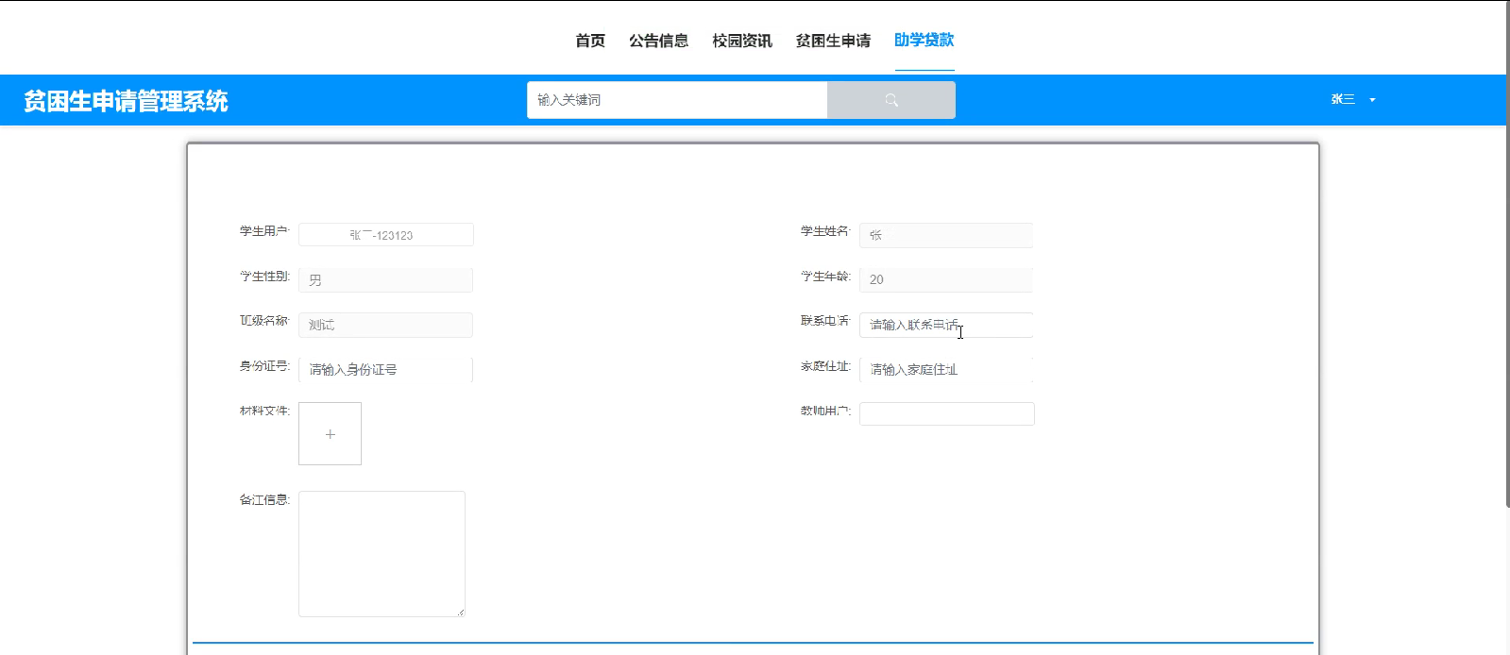Open the 公告信息 menu item
This screenshot has height=655, width=1510.
tap(658, 41)
